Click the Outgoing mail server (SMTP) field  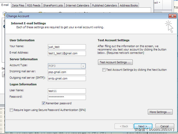[x=67, y=78]
